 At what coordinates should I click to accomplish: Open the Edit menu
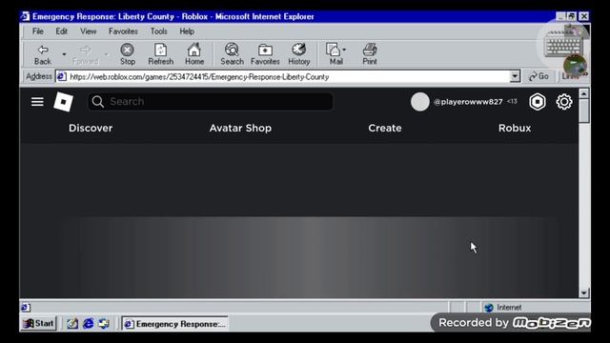(x=61, y=31)
